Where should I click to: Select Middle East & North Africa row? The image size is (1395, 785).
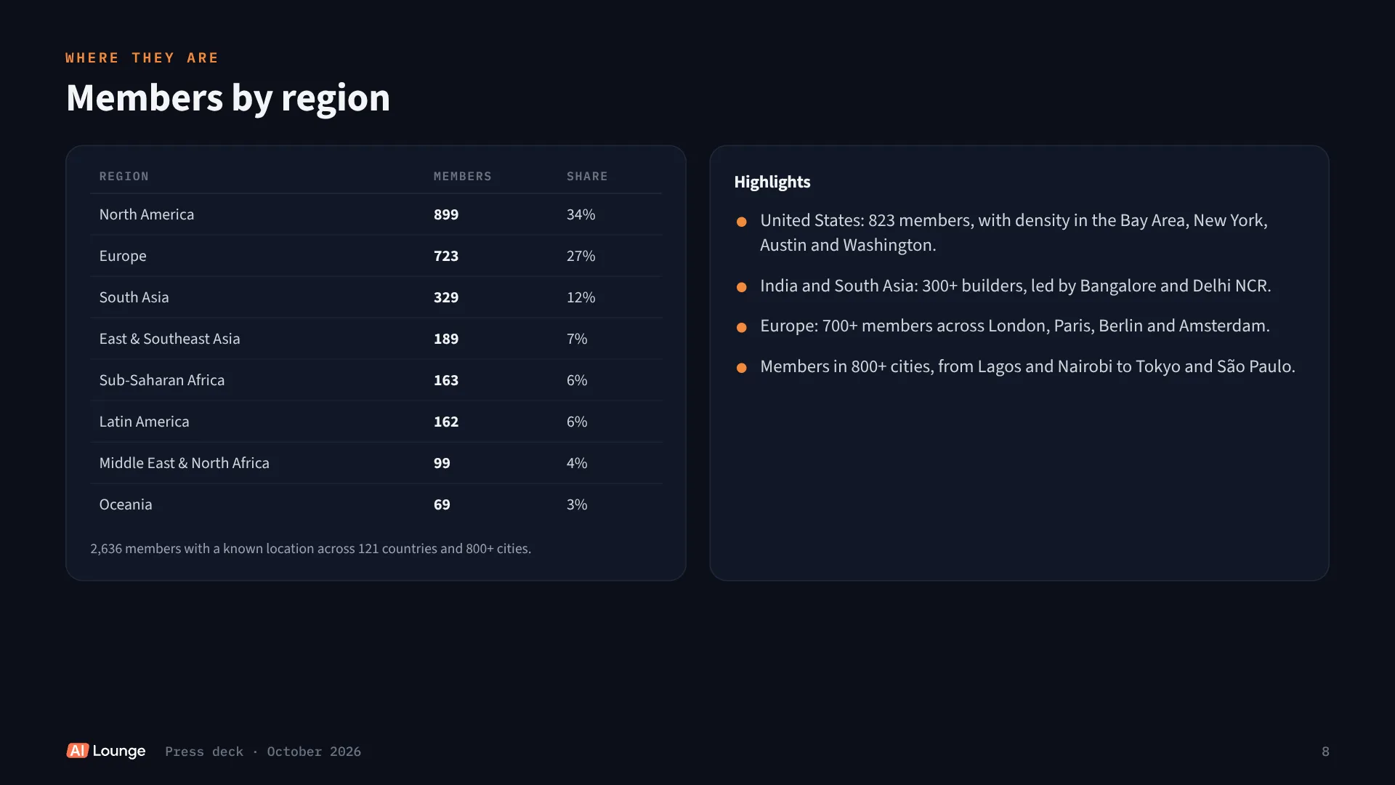point(376,463)
